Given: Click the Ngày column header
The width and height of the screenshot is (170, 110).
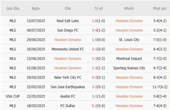Looking at the screenshot, I should coord(36,9).
